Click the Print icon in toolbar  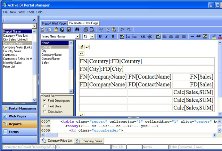coord(86,29)
